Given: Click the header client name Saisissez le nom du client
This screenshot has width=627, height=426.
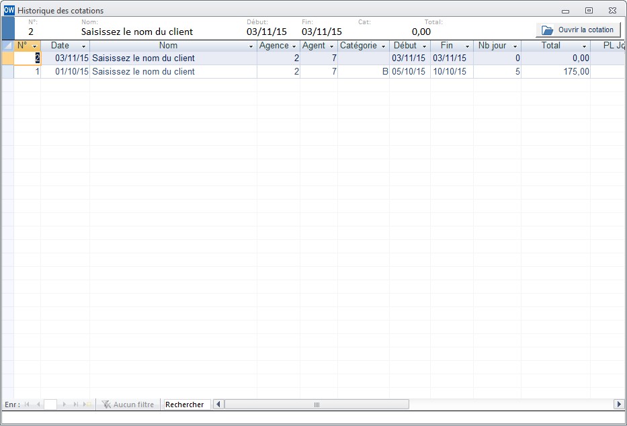Looking at the screenshot, I should point(137,32).
